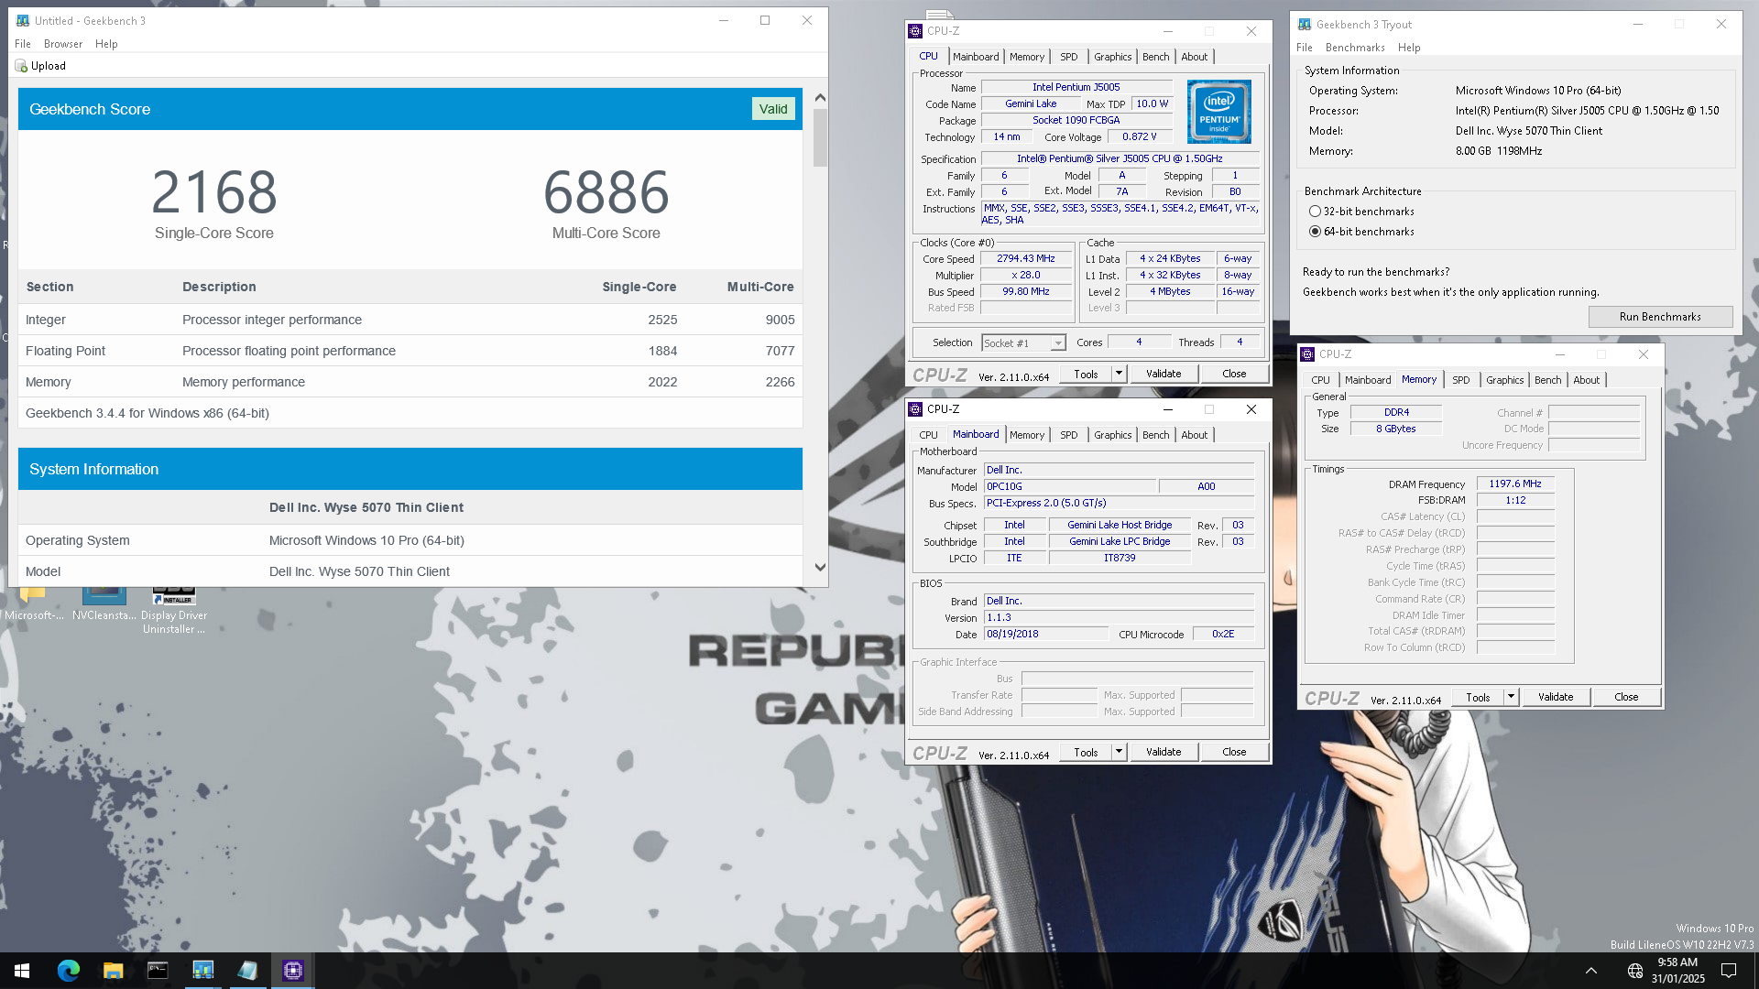Image resolution: width=1759 pixels, height=989 pixels.
Task: Click Intel Pentium logo in CPU-Z
Action: coord(1219,112)
